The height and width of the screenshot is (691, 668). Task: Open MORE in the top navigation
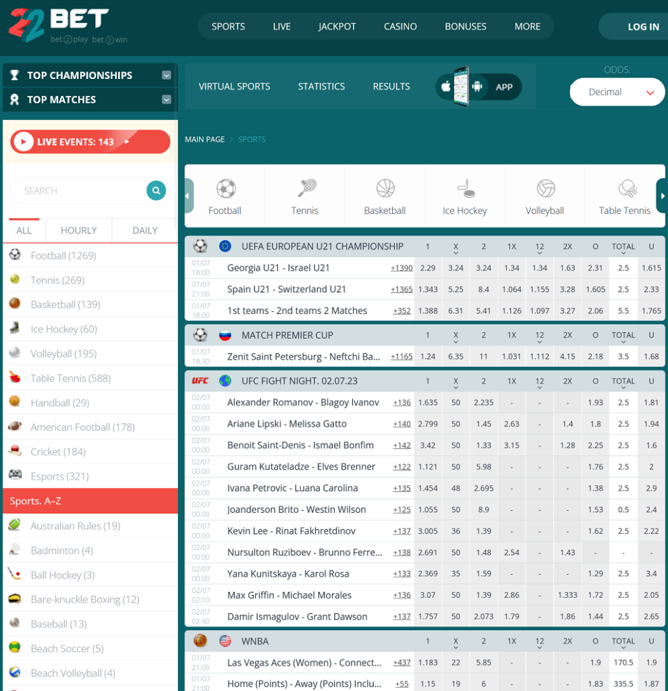[x=528, y=26]
